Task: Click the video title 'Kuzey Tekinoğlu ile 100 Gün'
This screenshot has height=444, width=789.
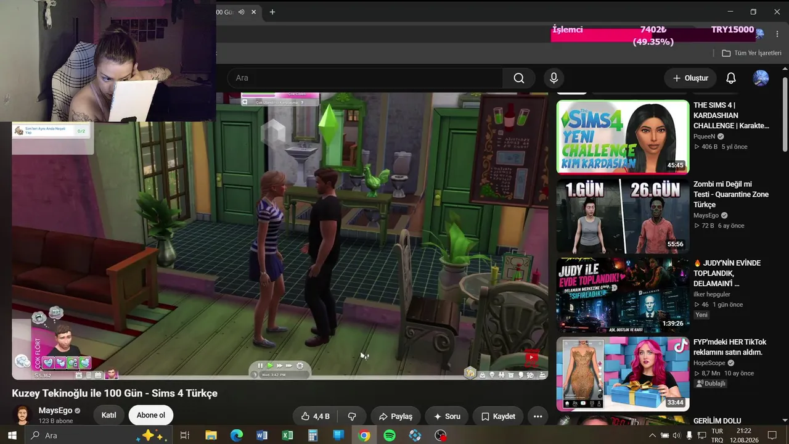Action: pos(115,393)
